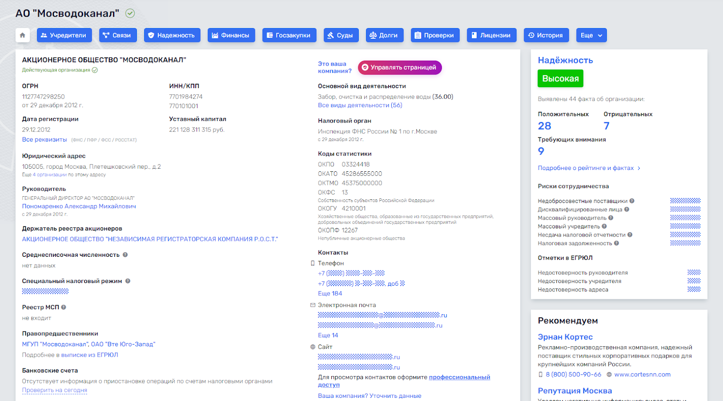Click the globe icon before www.cortesnn.com

(x=609, y=375)
